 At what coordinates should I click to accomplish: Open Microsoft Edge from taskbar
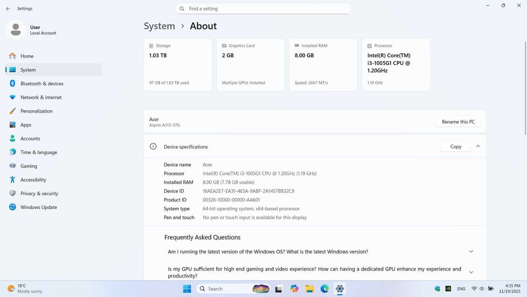pyautogui.click(x=324, y=289)
